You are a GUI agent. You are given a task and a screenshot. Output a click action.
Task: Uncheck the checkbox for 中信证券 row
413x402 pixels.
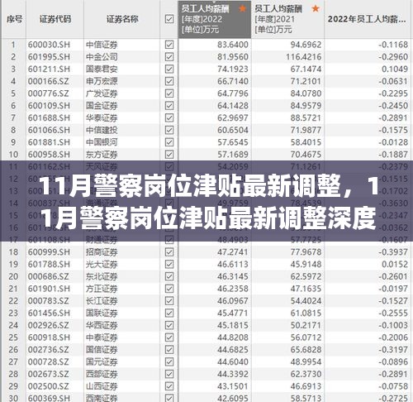coord(169,45)
